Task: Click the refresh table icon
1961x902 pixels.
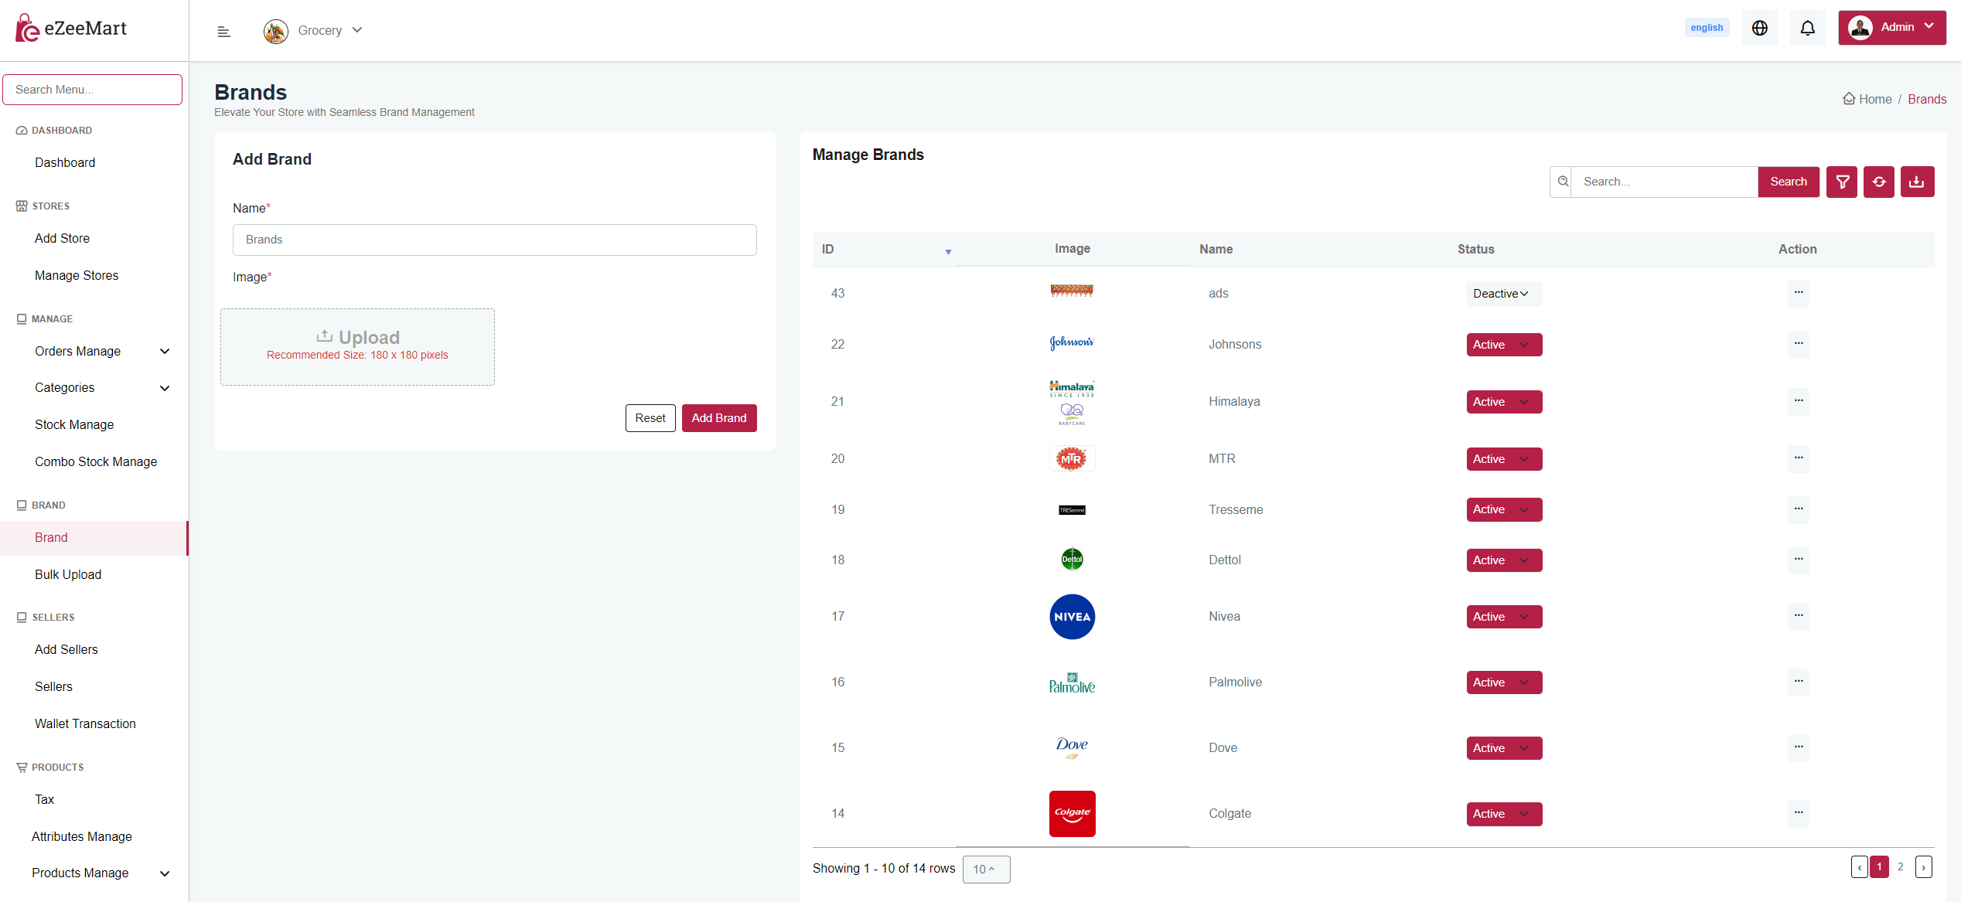Action: click(x=1878, y=182)
